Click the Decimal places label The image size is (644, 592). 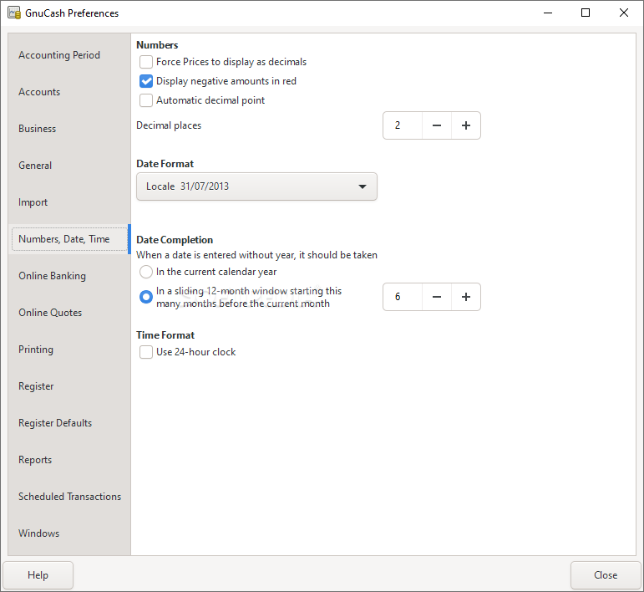169,125
